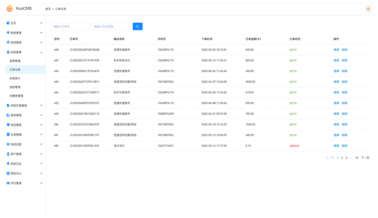Click order number ZH202205238748768485
The height and width of the screenshot is (218, 378).
[x=84, y=50]
